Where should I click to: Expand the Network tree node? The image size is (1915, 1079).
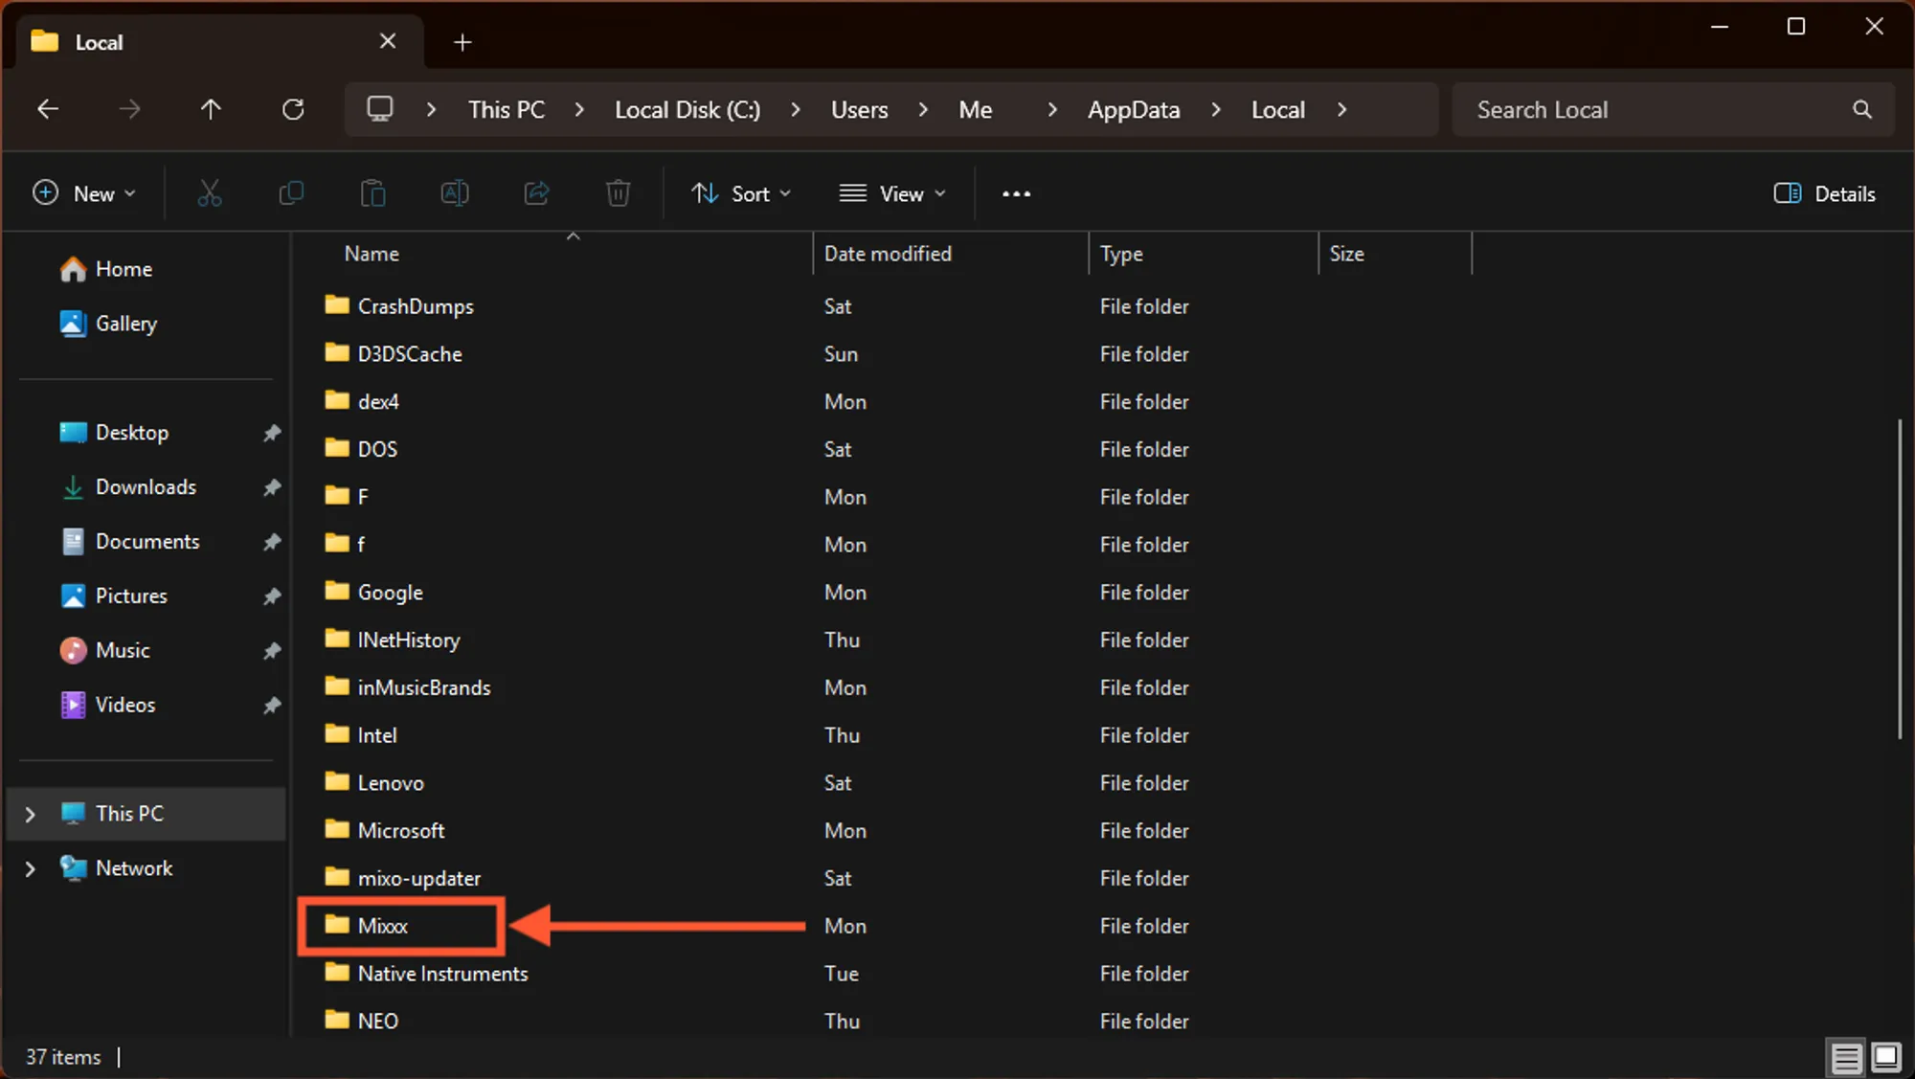(x=30, y=868)
